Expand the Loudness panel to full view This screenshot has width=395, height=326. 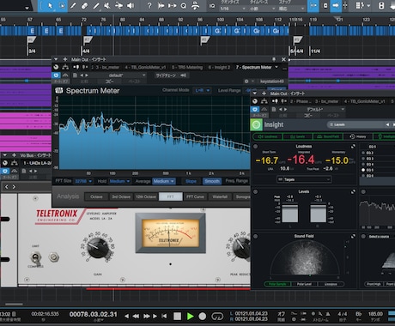(353, 147)
